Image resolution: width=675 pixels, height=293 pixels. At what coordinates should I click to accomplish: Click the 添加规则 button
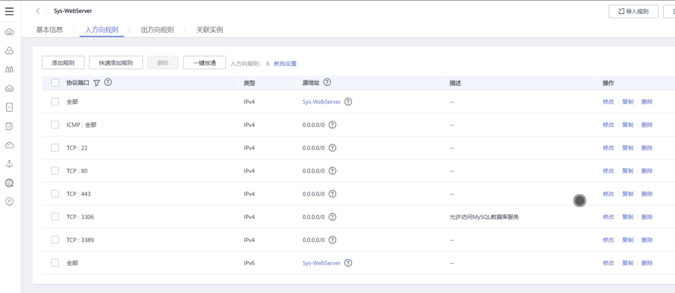(x=63, y=63)
